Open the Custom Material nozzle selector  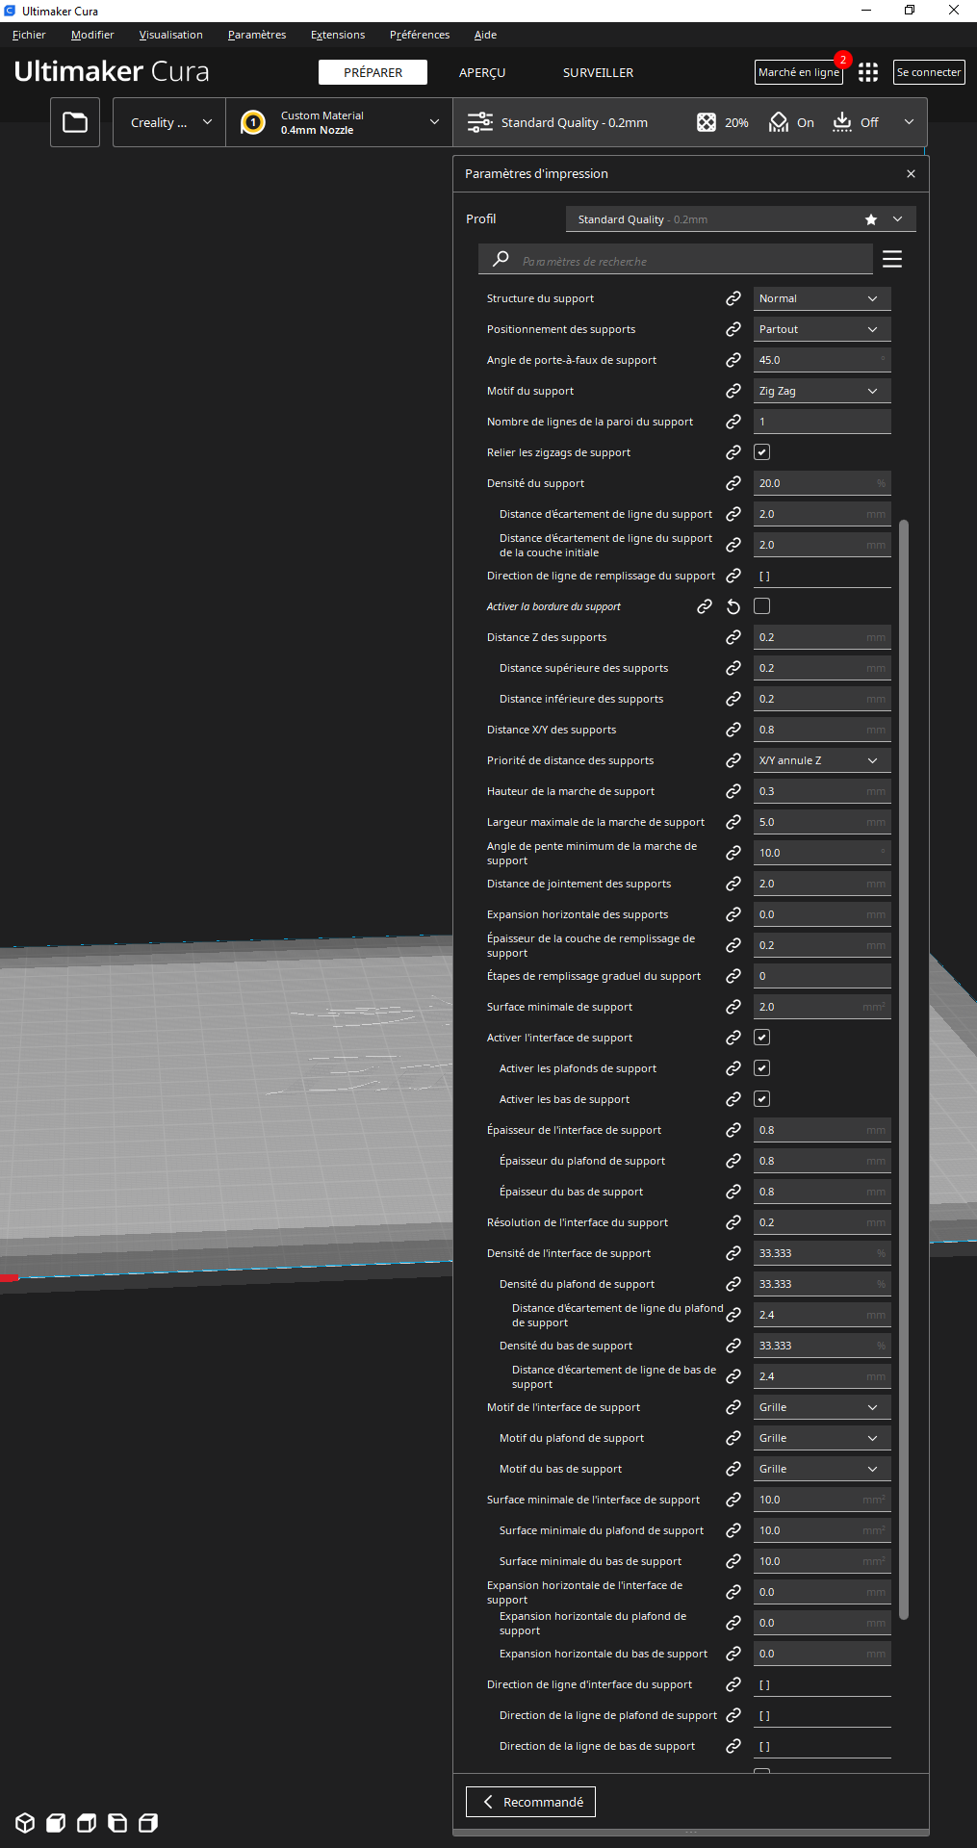click(339, 122)
